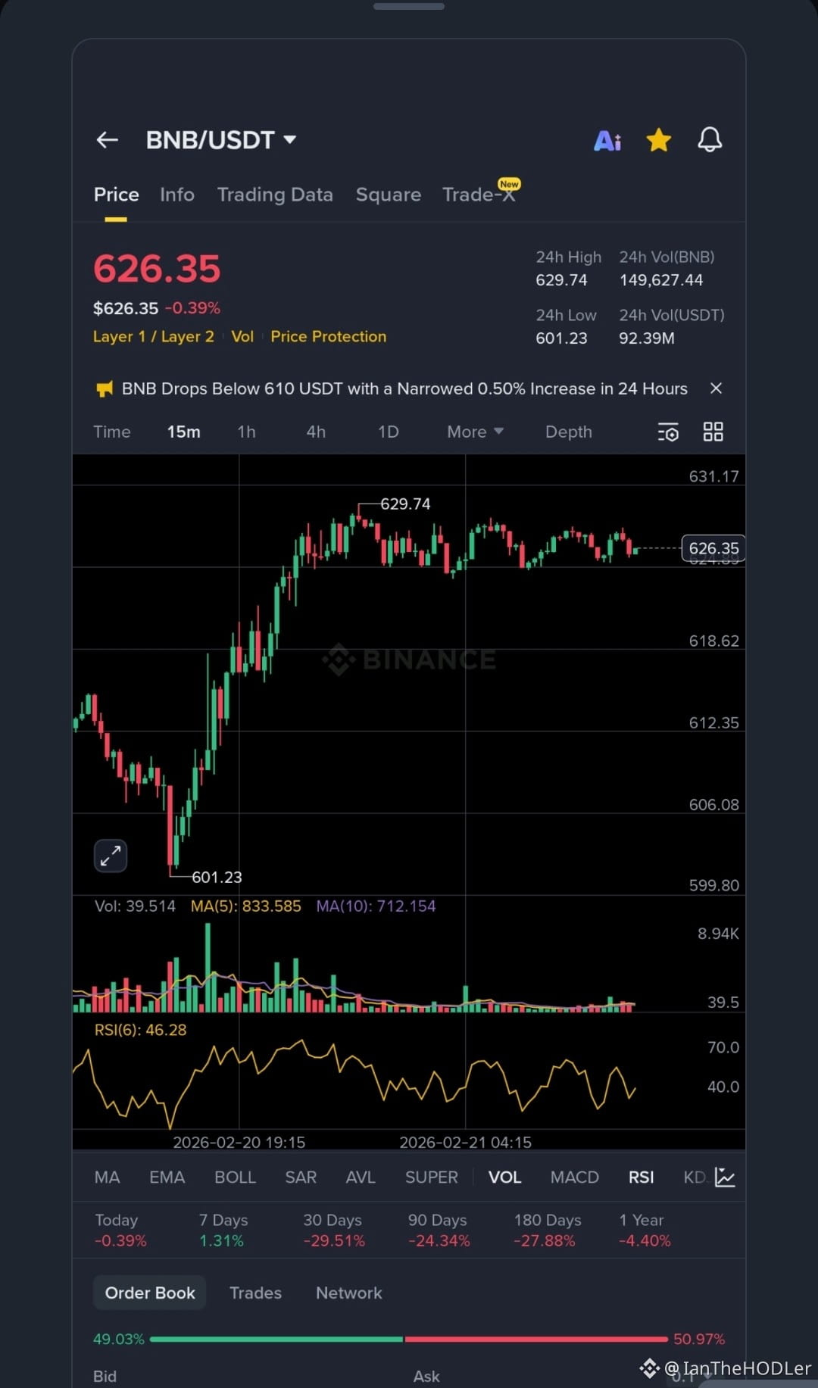The height and width of the screenshot is (1388, 818).
Task: Dismiss the BNB news banner
Action: coord(716,388)
